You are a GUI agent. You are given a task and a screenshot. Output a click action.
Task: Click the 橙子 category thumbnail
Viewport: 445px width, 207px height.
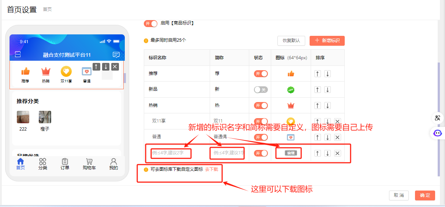point(45,117)
